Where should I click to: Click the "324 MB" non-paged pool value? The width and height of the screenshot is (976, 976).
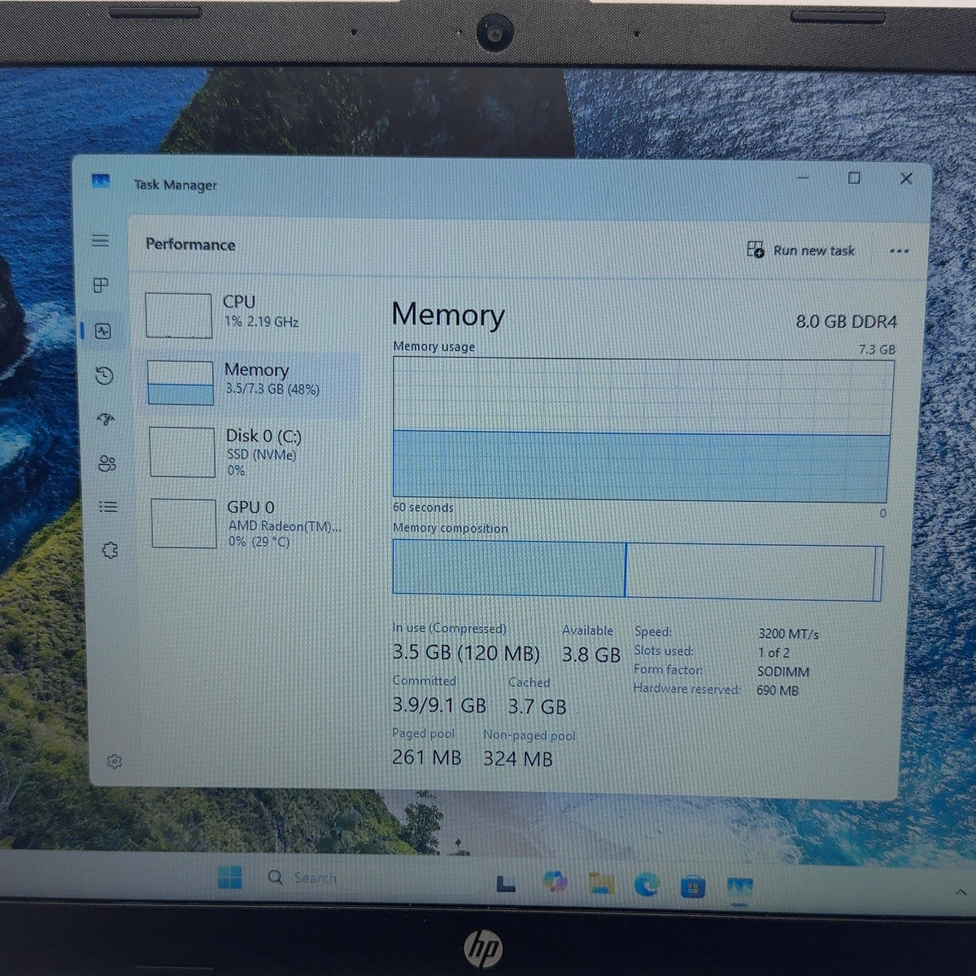[x=518, y=759]
